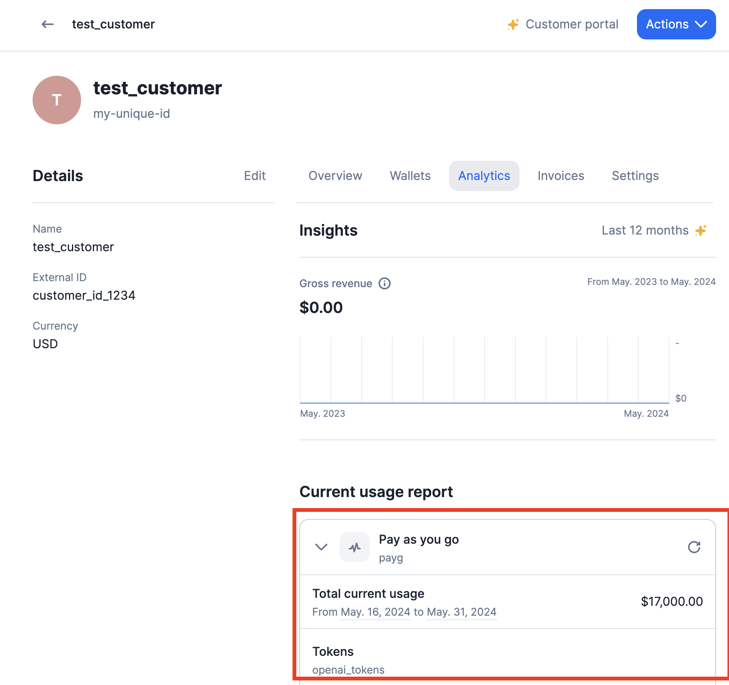Open the Customer portal link
This screenshot has width=729, height=685.
(x=571, y=24)
